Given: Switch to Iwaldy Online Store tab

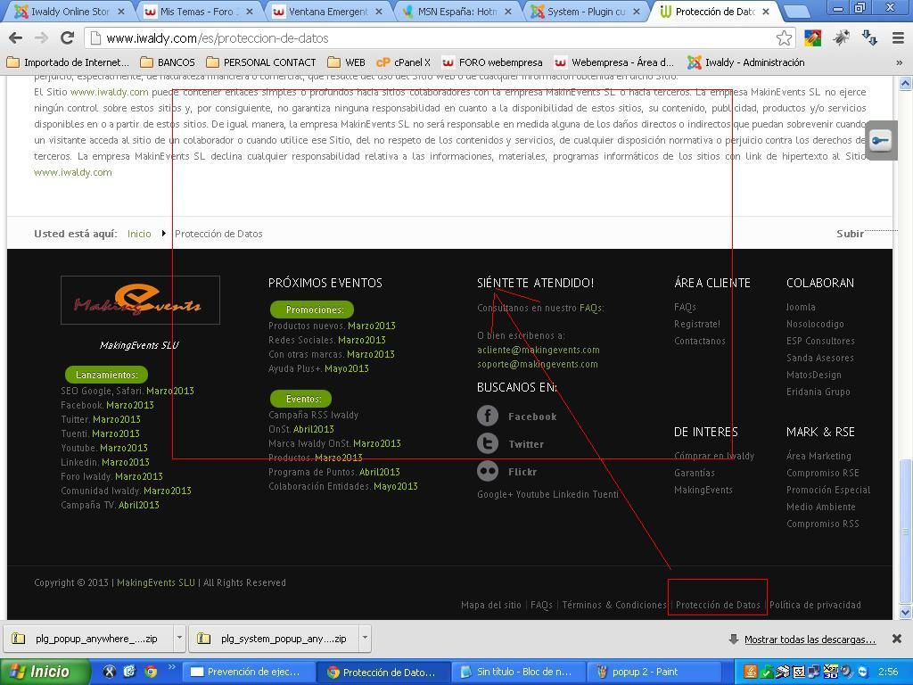Looking at the screenshot, I should click(x=69, y=11).
